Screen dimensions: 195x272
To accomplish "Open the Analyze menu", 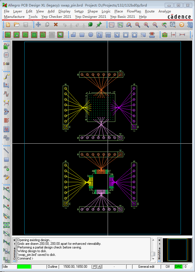I will [164, 11].
